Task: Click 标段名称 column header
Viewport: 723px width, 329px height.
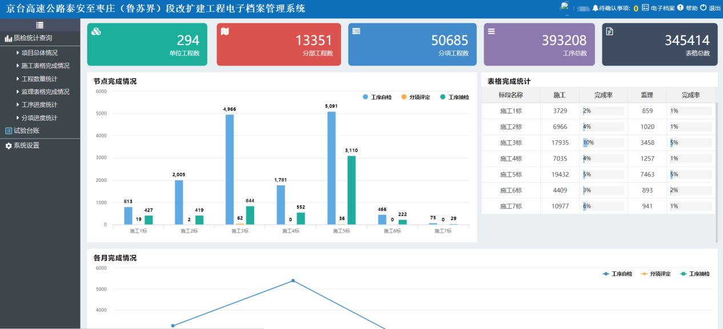Action: (x=511, y=95)
